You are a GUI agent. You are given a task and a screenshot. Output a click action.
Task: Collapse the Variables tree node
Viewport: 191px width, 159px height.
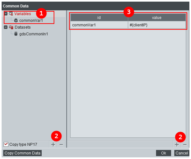(x=5, y=14)
